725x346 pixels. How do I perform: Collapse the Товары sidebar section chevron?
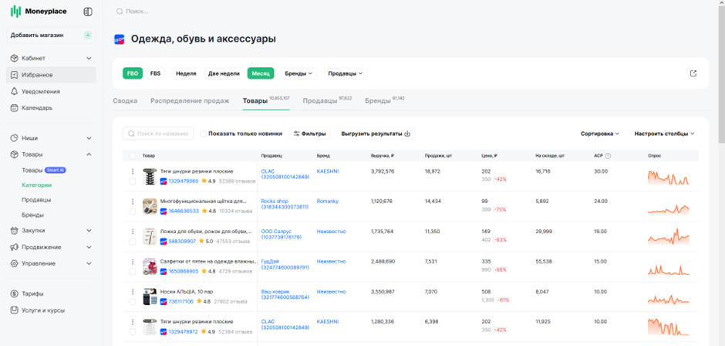click(x=89, y=154)
